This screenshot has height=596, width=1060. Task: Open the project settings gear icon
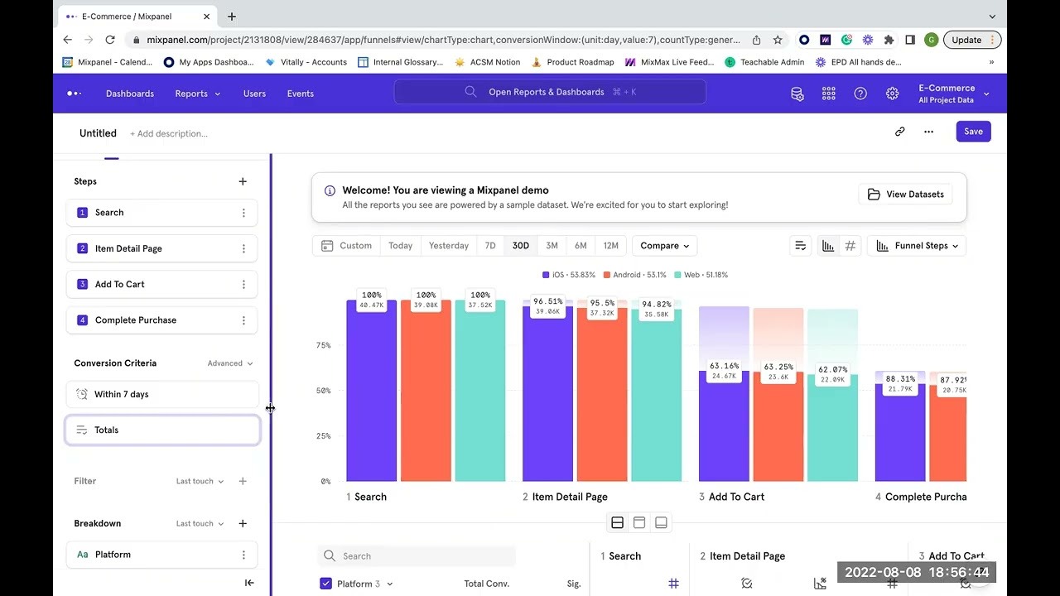892,94
